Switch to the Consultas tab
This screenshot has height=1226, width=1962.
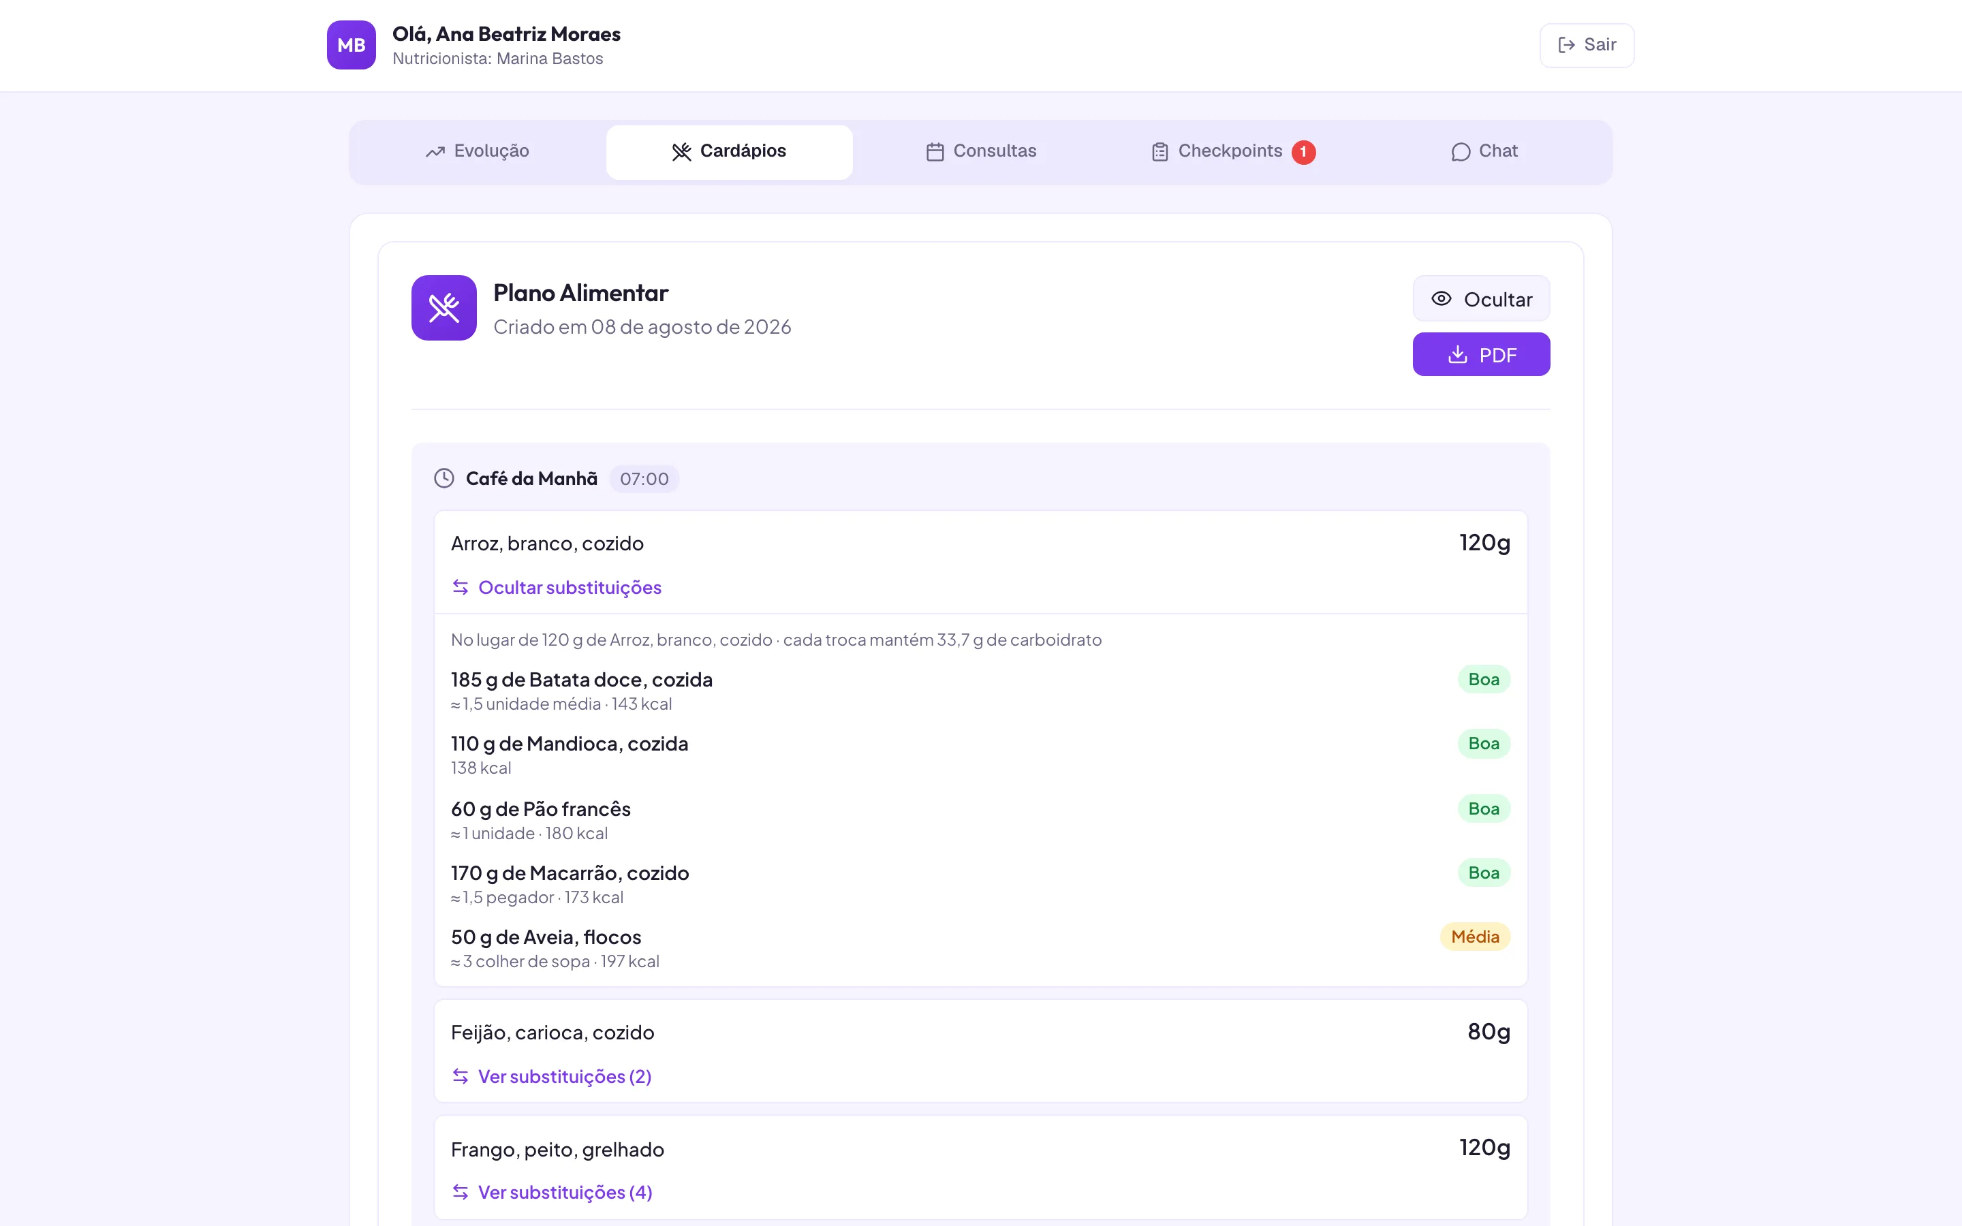(981, 152)
